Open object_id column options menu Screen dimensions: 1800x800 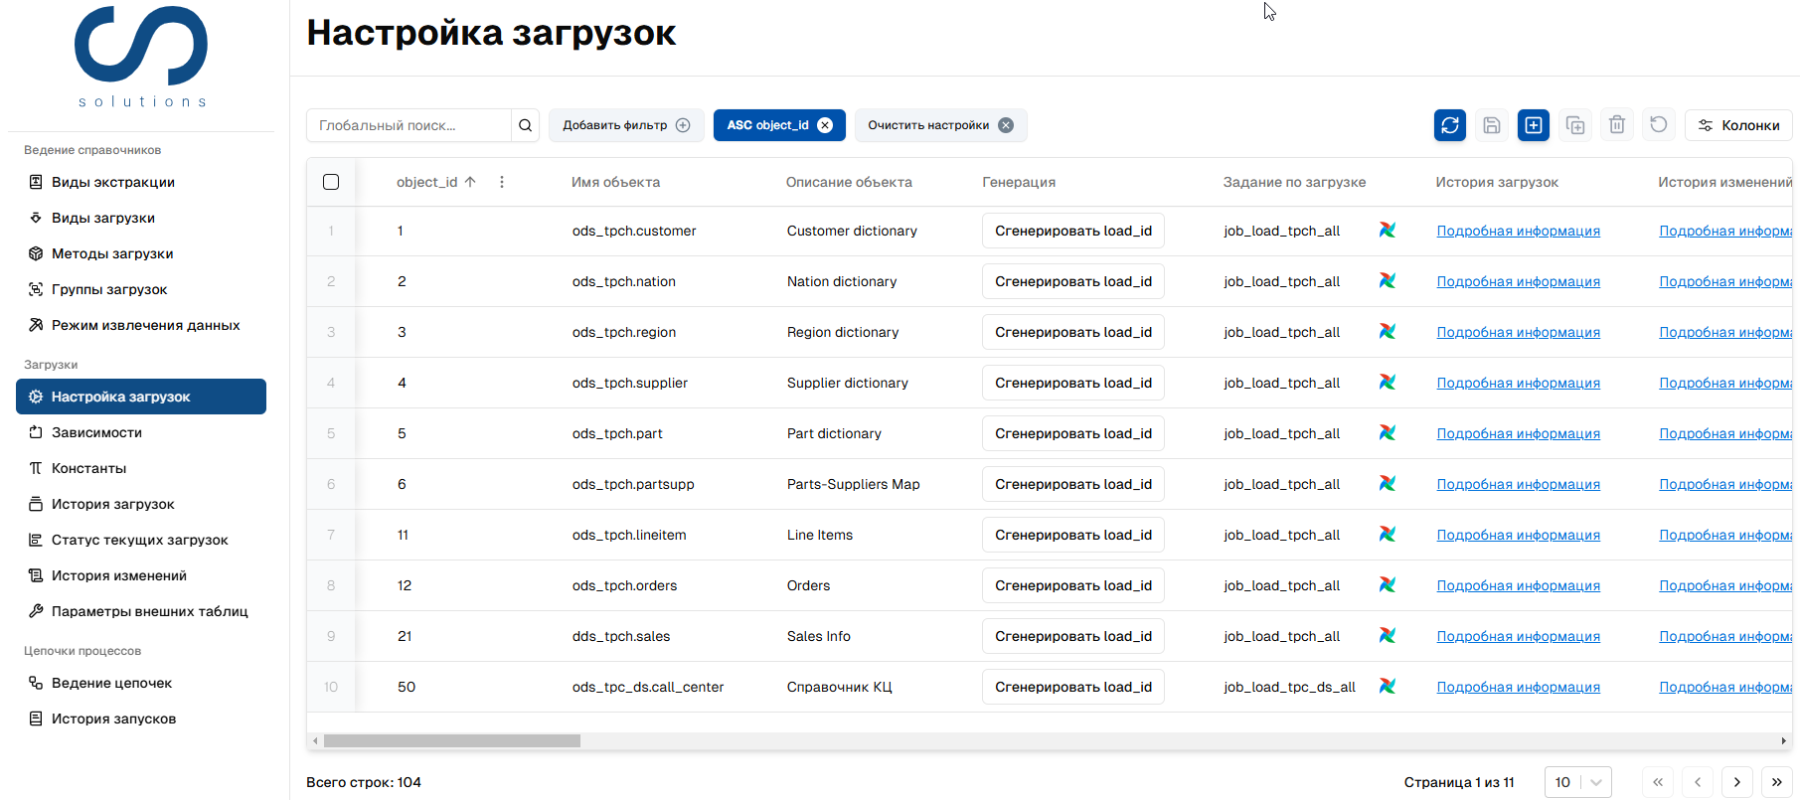(502, 182)
